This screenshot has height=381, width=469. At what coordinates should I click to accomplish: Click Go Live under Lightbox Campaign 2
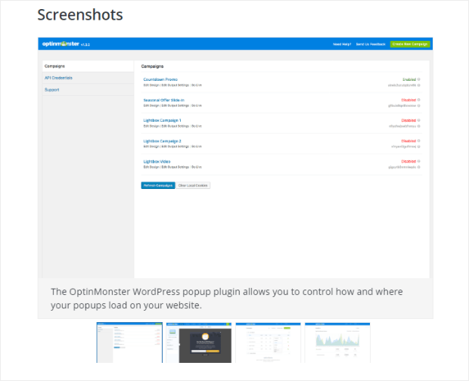coord(197,147)
